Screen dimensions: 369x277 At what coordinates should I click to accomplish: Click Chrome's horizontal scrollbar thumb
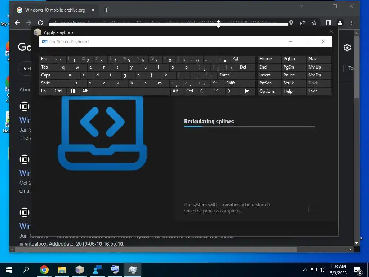(x=156, y=249)
